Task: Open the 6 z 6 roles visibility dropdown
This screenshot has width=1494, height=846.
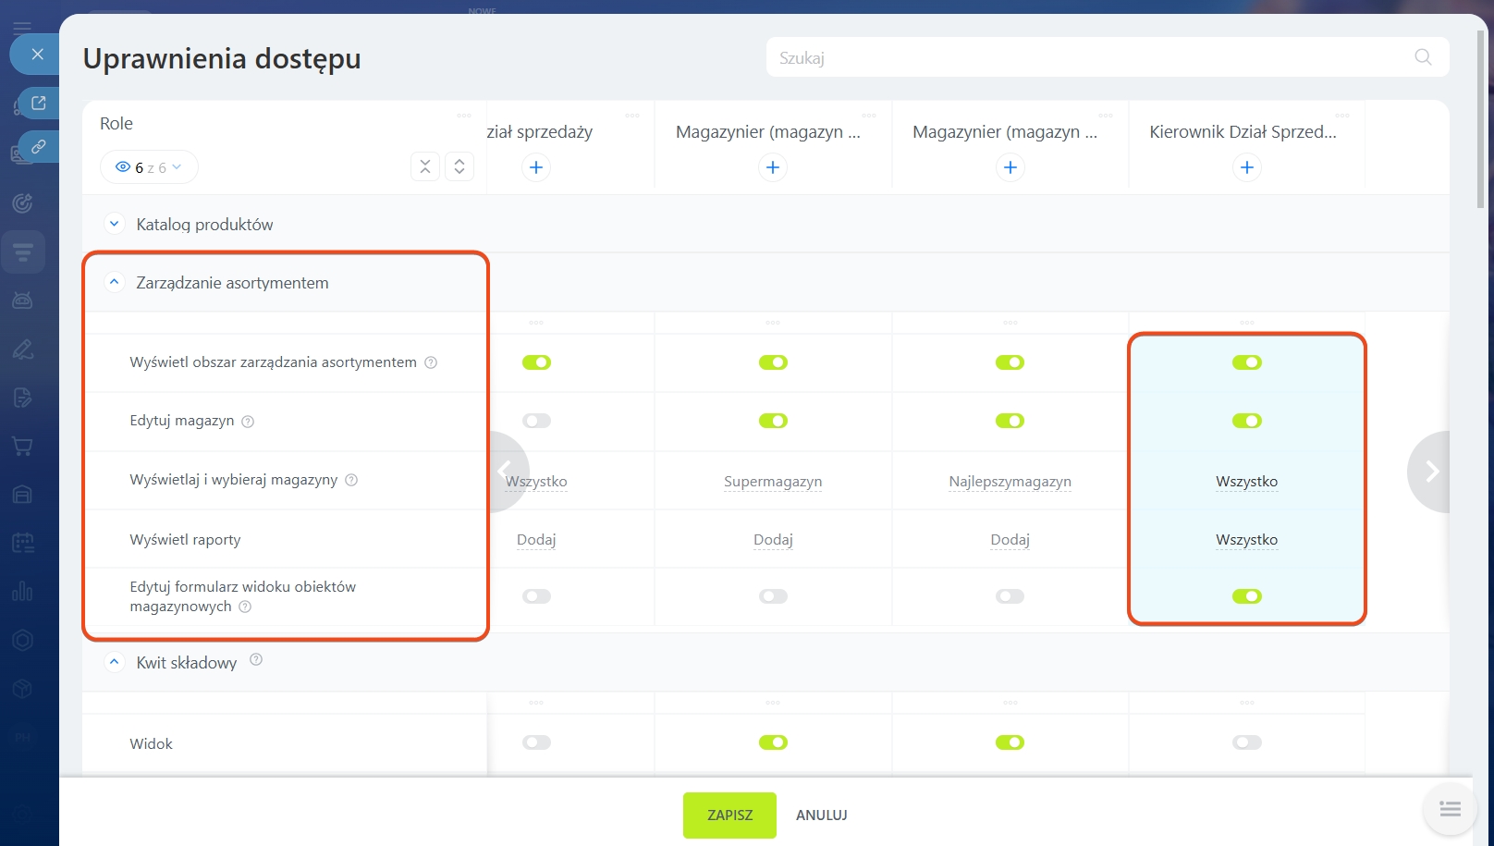Action: pos(149,167)
